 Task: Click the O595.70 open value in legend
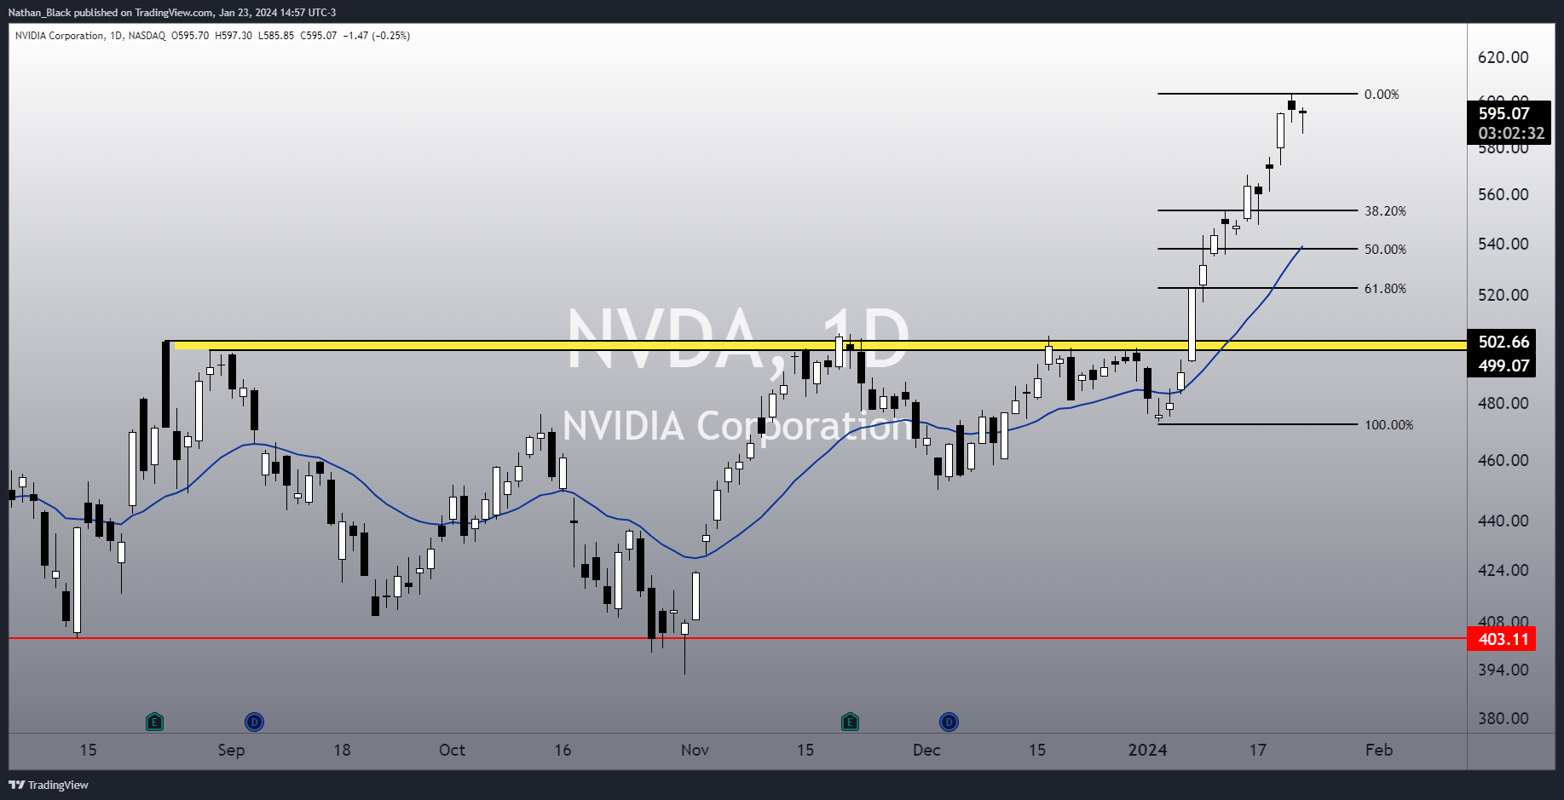pos(190,36)
